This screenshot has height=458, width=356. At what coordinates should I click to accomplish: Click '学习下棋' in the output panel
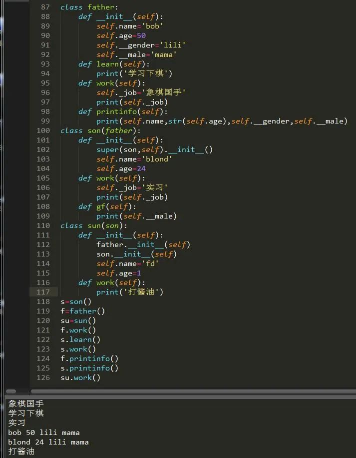click(x=26, y=413)
